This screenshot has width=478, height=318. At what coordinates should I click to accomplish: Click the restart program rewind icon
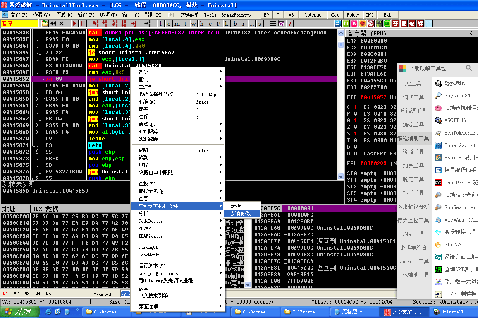pos(53,24)
